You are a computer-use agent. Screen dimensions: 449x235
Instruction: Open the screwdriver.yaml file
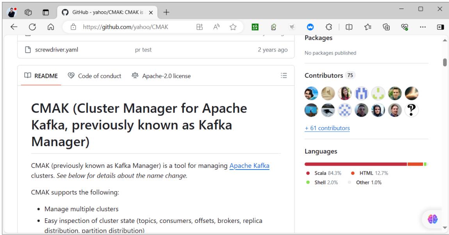(x=57, y=50)
